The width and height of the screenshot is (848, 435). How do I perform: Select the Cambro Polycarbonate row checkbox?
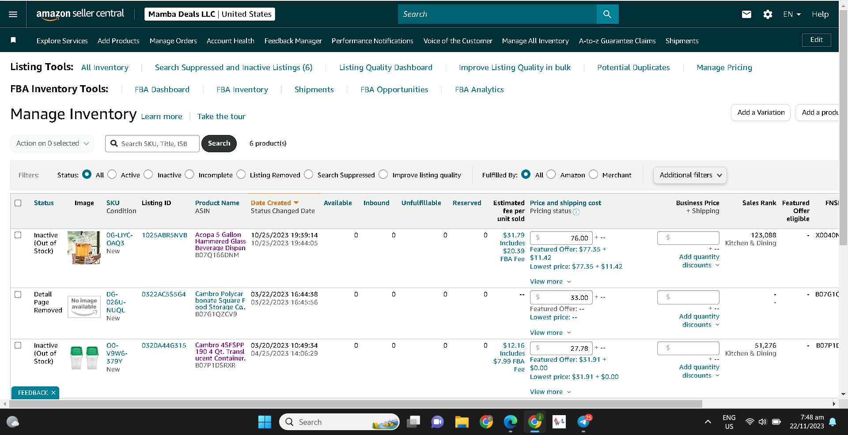point(18,294)
